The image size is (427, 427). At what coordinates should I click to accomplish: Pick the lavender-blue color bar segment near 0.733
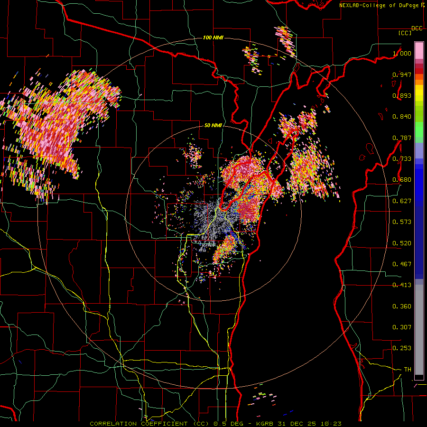[x=419, y=150]
